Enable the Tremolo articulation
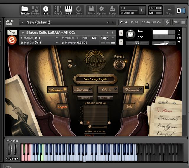The image size is (189, 168). (x=133, y=89)
